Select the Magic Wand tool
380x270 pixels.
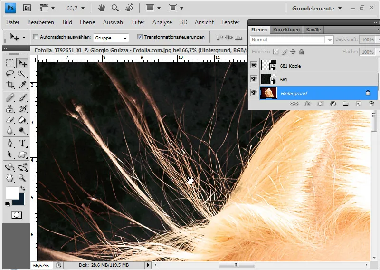point(22,74)
